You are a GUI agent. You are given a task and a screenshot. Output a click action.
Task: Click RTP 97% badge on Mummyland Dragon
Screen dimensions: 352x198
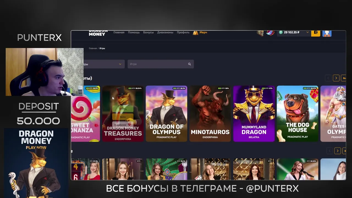point(268,88)
